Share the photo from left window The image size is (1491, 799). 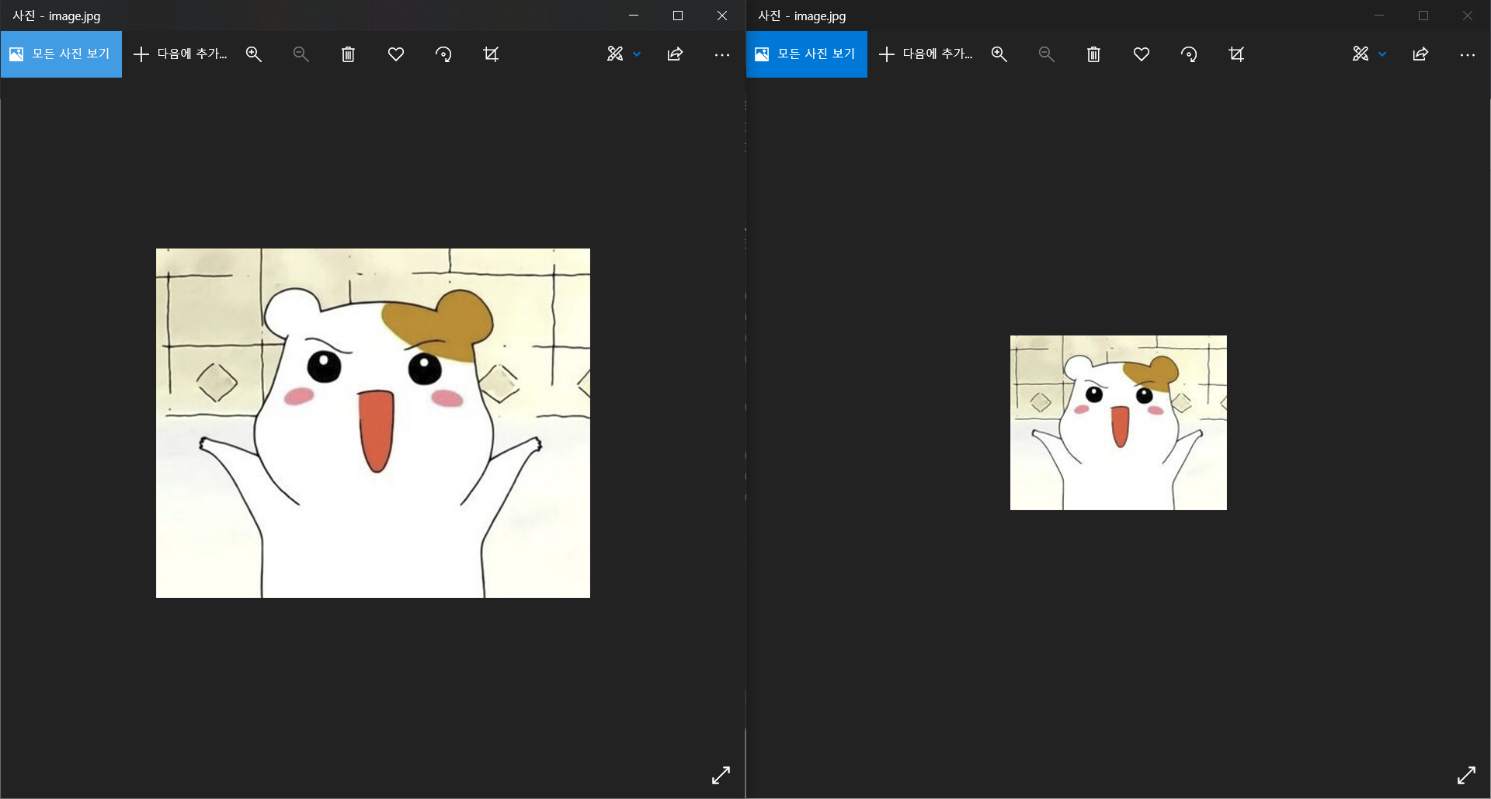pyautogui.click(x=675, y=54)
